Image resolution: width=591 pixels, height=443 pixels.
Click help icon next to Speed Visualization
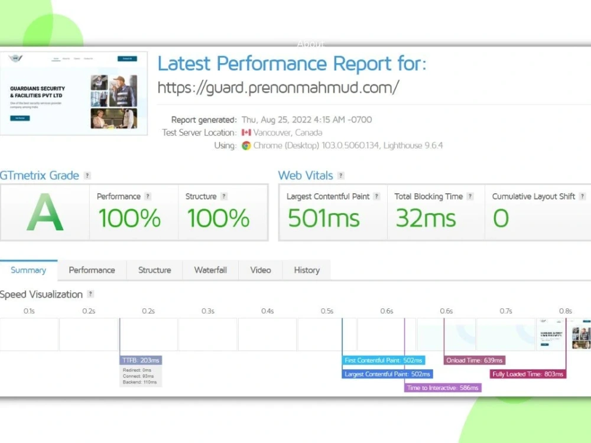90,294
